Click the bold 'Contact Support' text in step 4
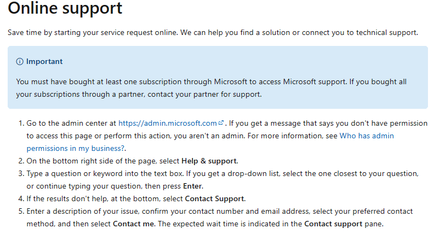The image size is (434, 240). [x=215, y=198]
